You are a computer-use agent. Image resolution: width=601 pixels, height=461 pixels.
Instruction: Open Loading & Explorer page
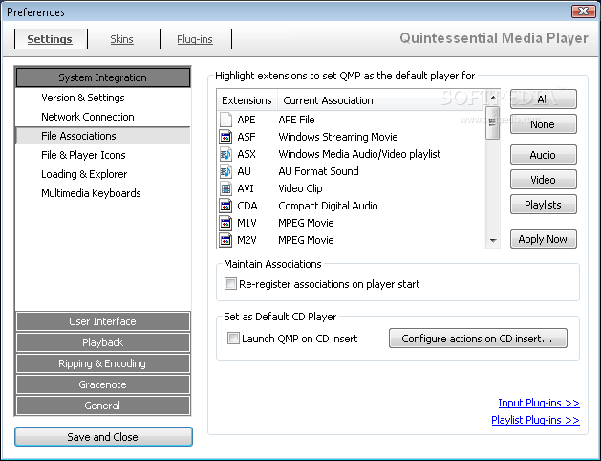tap(84, 174)
